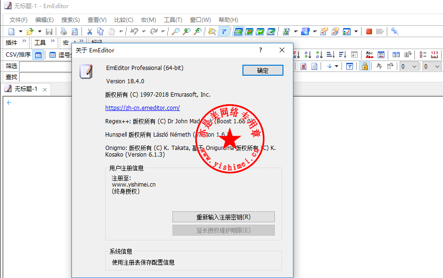Cut selection with the scissors icon
The image size is (443, 278).
pos(90,31)
